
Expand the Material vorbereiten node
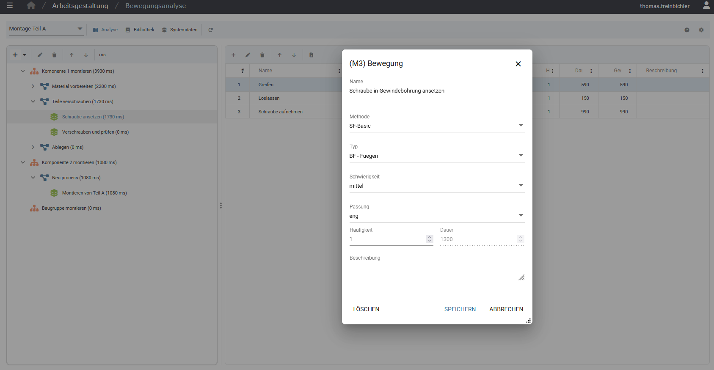tap(33, 86)
